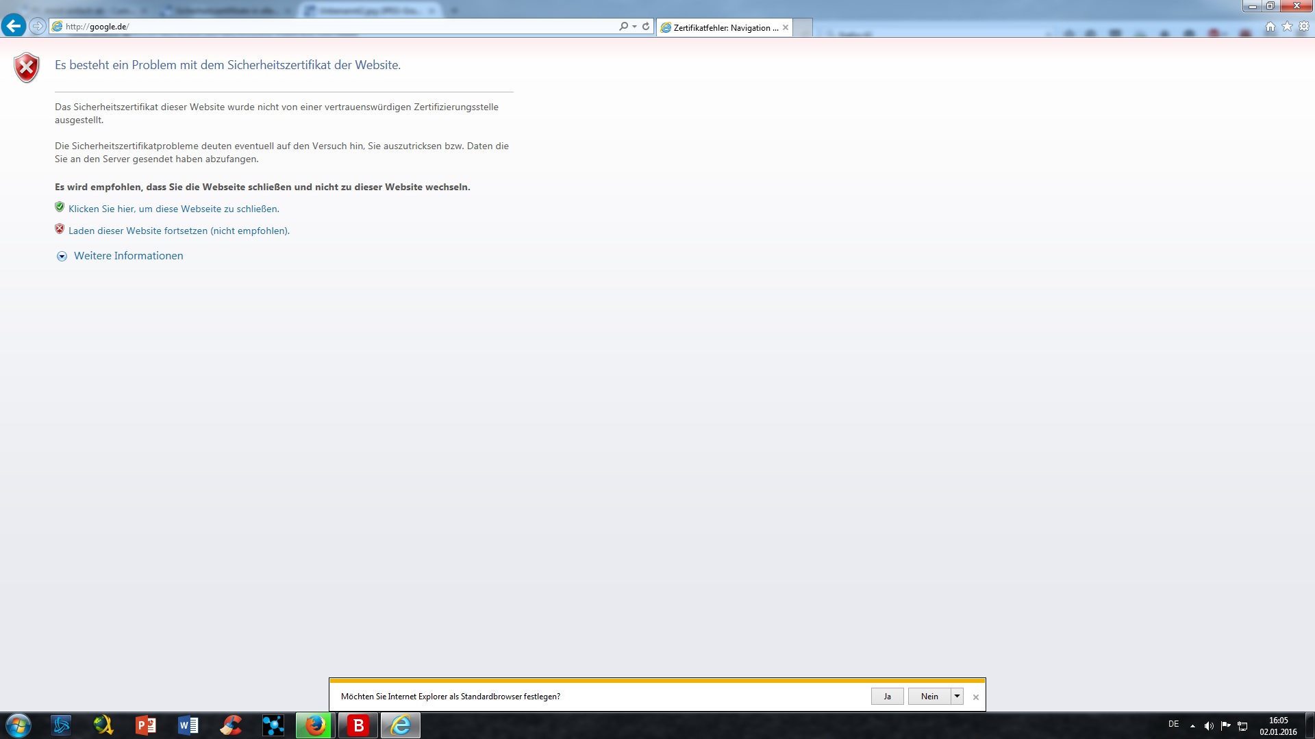Click the volume speaker tray icon
Image resolution: width=1315 pixels, height=739 pixels.
1209,726
